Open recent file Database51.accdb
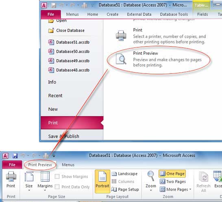The height and width of the screenshot is (202, 222). [69, 42]
